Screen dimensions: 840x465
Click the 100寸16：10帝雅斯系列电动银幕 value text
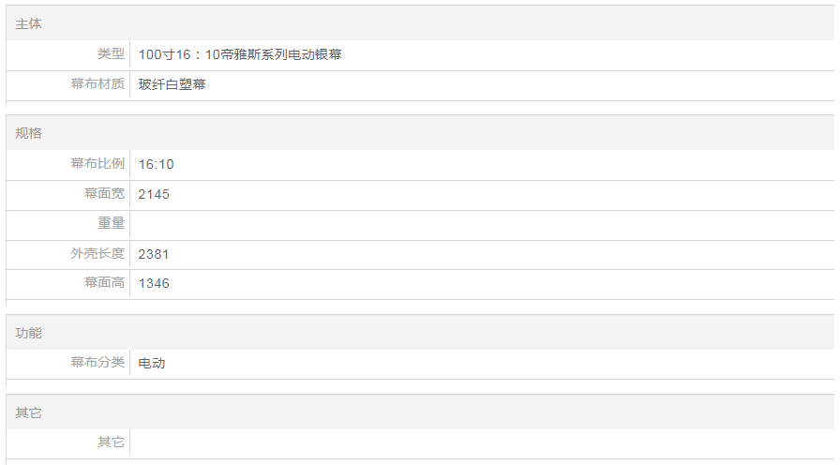tap(240, 54)
